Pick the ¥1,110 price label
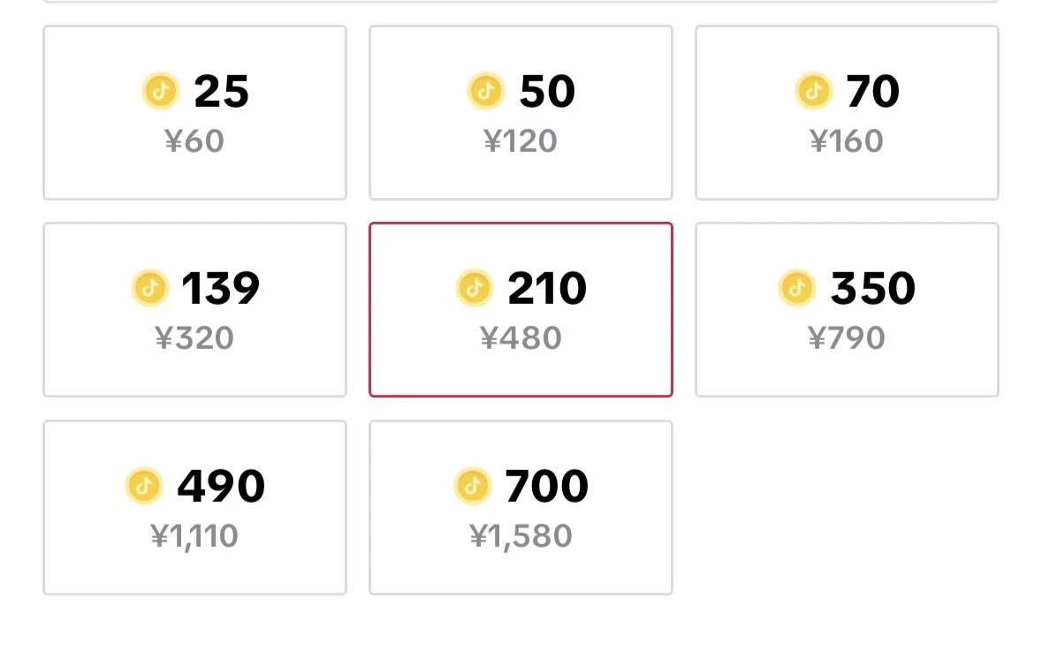The image size is (1042, 652). coord(194,536)
